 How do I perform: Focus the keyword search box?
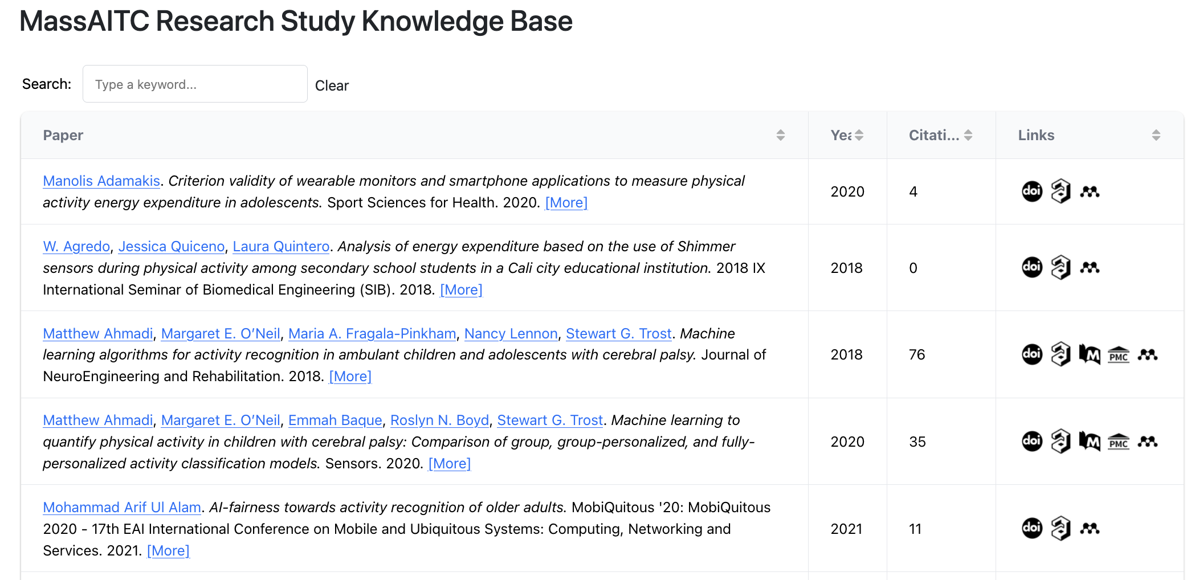(x=195, y=84)
